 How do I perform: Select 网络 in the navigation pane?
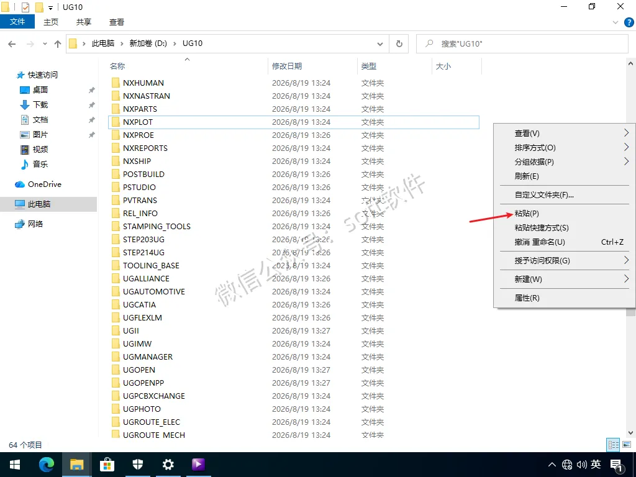pyautogui.click(x=35, y=224)
